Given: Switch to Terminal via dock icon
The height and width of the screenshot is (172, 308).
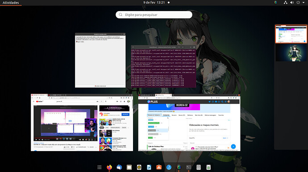Looking at the screenshot, I should coord(188,167).
